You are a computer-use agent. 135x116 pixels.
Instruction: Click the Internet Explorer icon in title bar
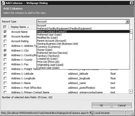pyautogui.click(x=3, y=3)
